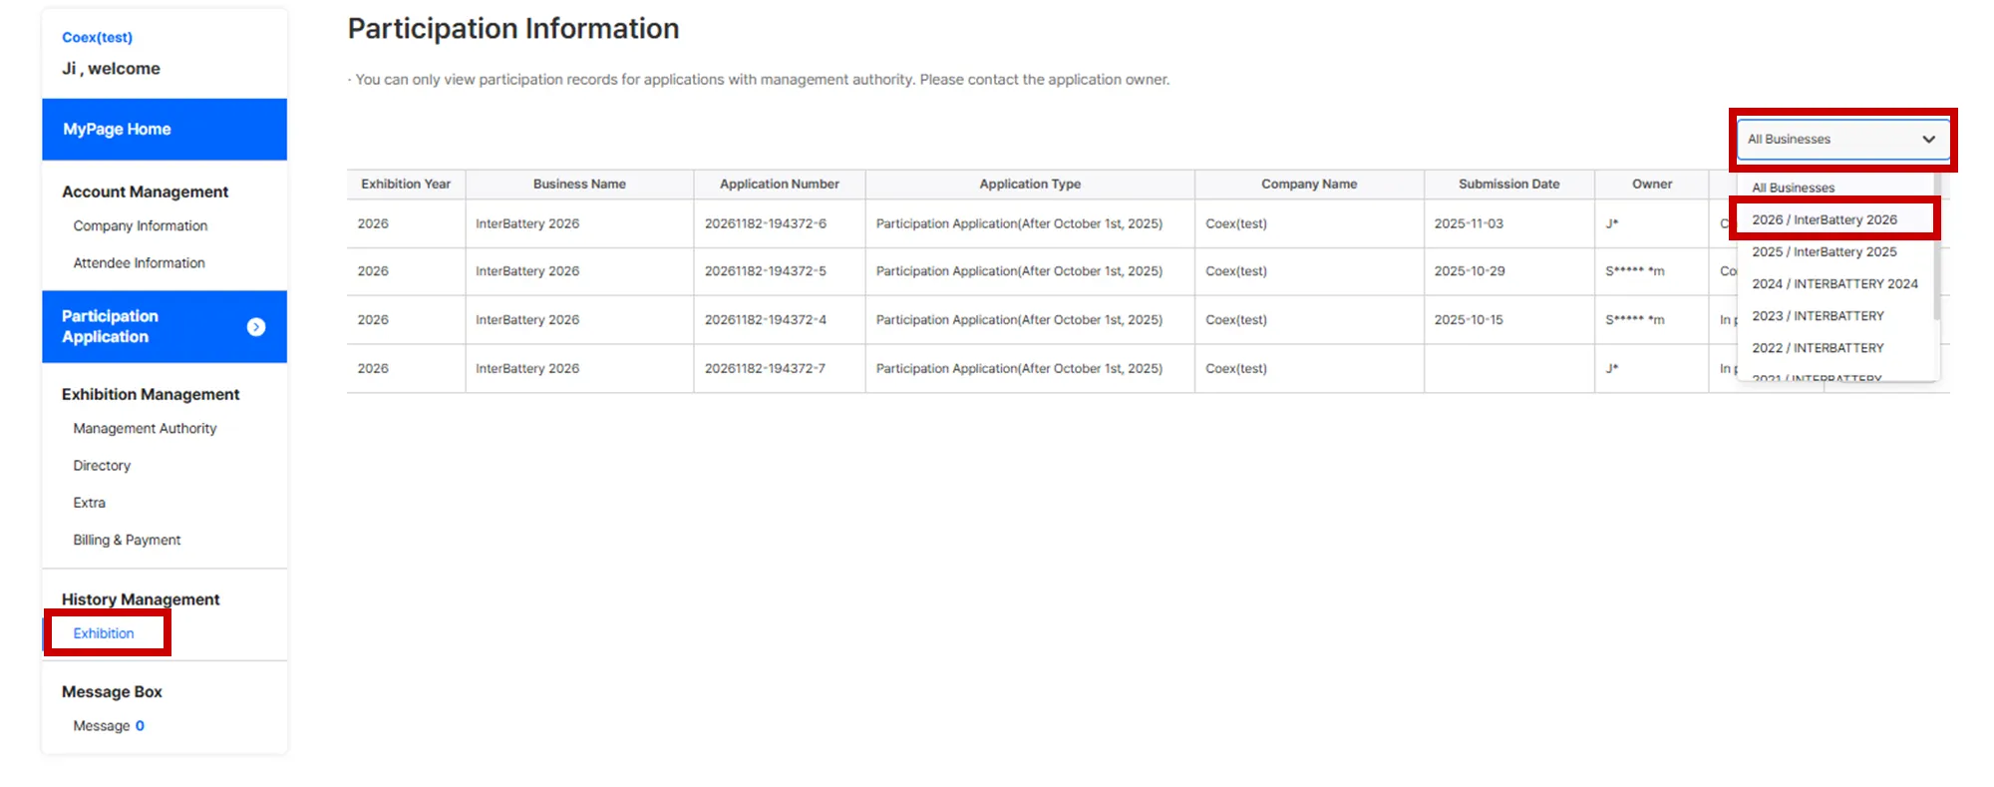1994x787 pixels.
Task: Click submission date 2025-10-29
Action: coord(1470,271)
